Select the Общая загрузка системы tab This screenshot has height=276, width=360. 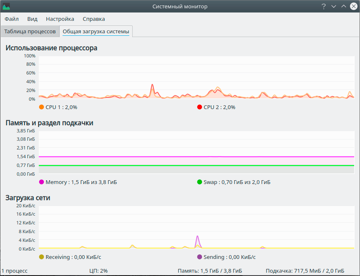click(x=96, y=31)
